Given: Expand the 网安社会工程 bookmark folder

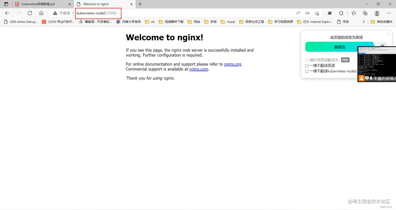Looking at the screenshot, I should tap(251, 22).
